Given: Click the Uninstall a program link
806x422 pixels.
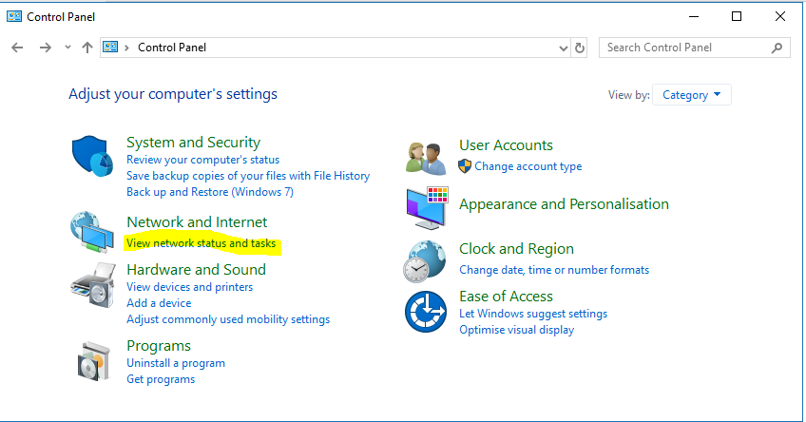Looking at the screenshot, I should point(176,363).
